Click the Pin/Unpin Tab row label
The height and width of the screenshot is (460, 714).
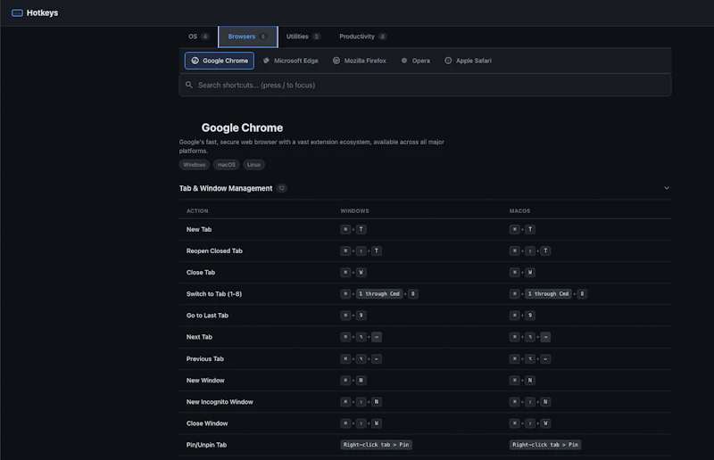pos(206,445)
